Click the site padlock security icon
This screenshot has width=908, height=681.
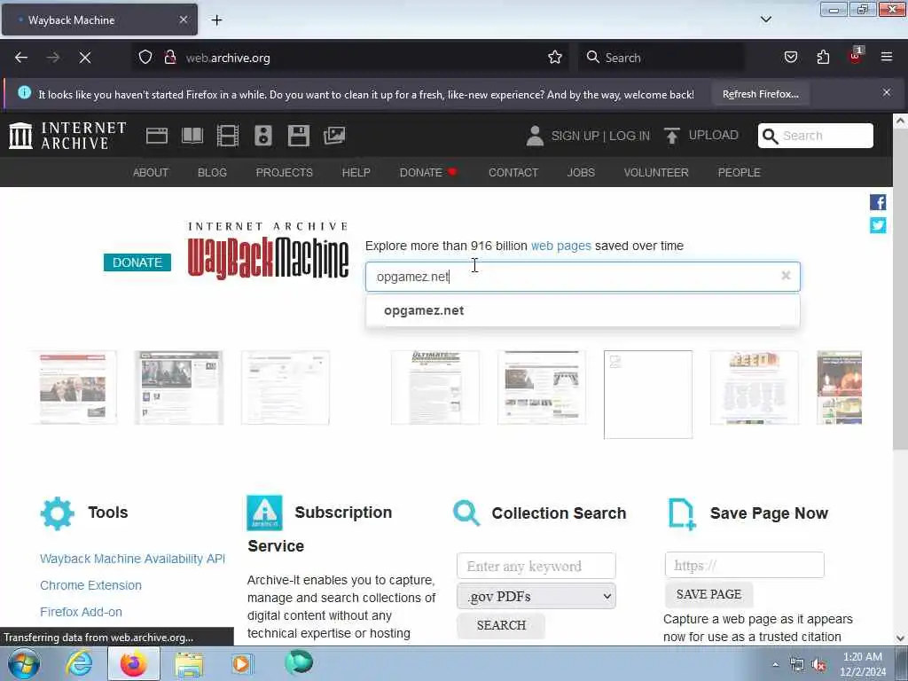point(169,58)
